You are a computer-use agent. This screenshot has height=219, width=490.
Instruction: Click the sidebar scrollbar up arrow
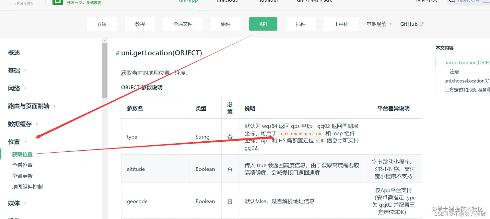tap(104, 40)
